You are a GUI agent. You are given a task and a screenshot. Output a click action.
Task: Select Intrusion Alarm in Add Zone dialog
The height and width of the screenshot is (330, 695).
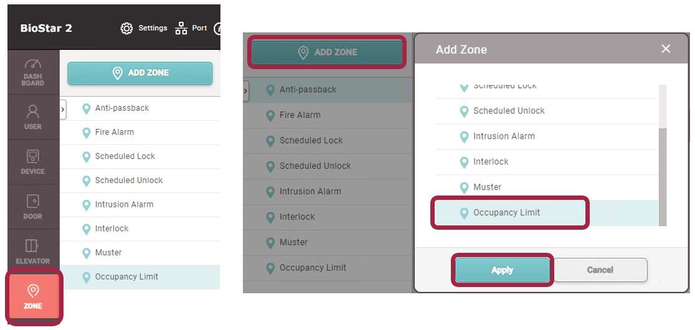coord(504,136)
